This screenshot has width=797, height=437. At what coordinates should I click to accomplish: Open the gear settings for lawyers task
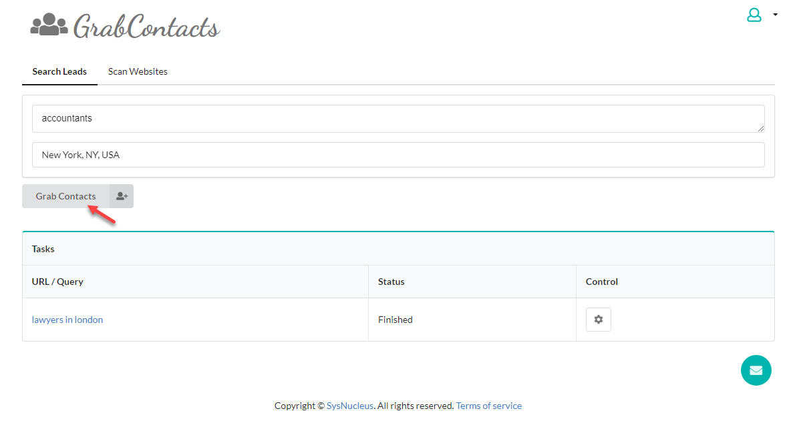(598, 320)
